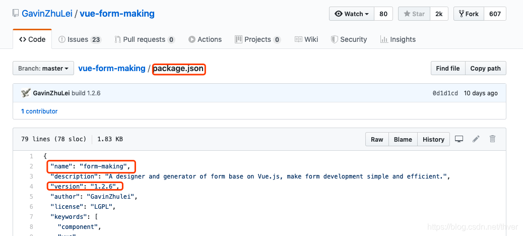Open the Insights tab
523x236 pixels.
(398, 39)
